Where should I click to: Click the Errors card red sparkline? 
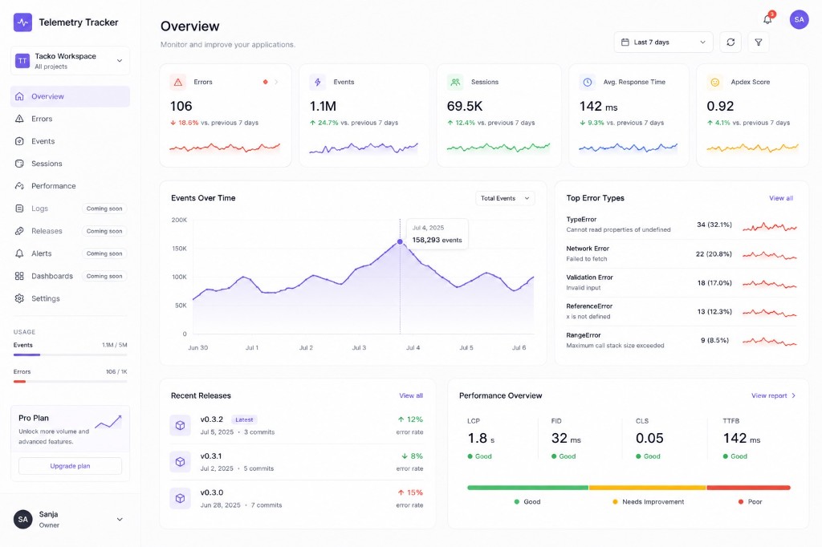tap(225, 148)
